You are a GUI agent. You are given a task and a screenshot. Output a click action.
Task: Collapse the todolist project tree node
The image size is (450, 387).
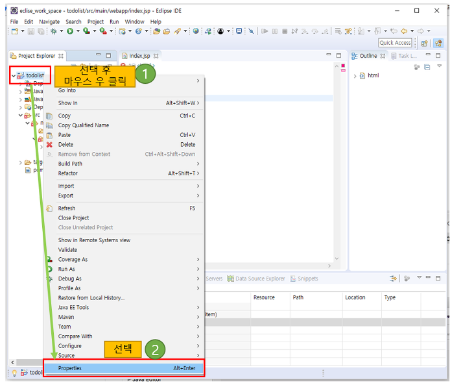[14, 75]
